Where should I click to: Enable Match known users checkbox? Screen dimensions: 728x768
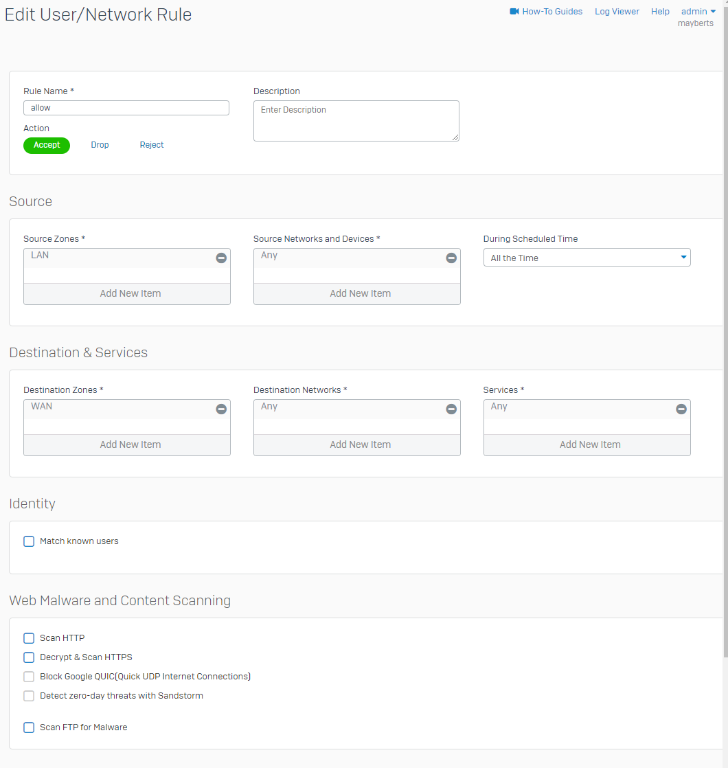29,541
